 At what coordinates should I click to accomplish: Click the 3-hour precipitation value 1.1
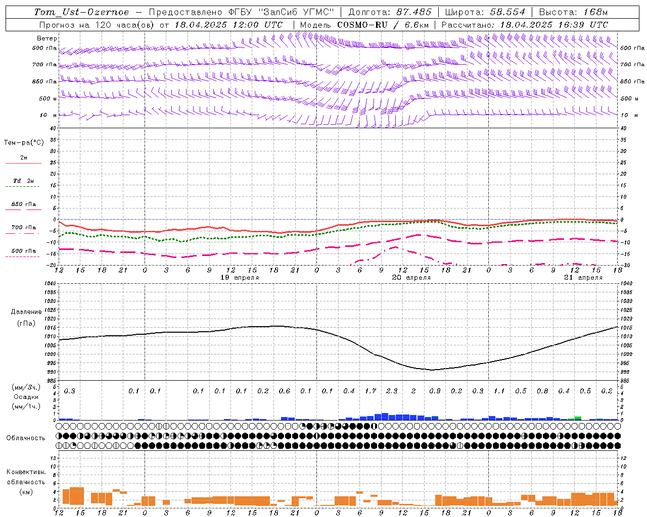(499, 391)
